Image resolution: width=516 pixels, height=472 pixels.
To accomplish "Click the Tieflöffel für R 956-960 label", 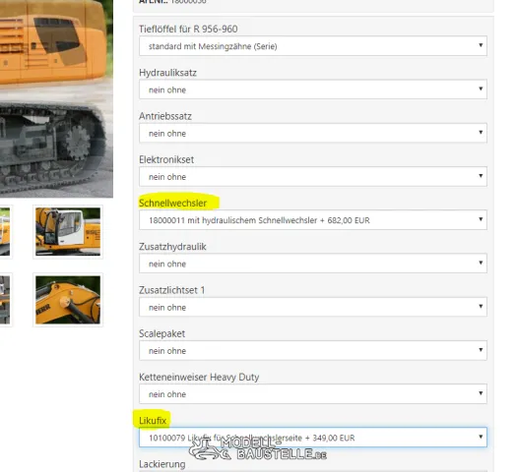I will coord(188,29).
